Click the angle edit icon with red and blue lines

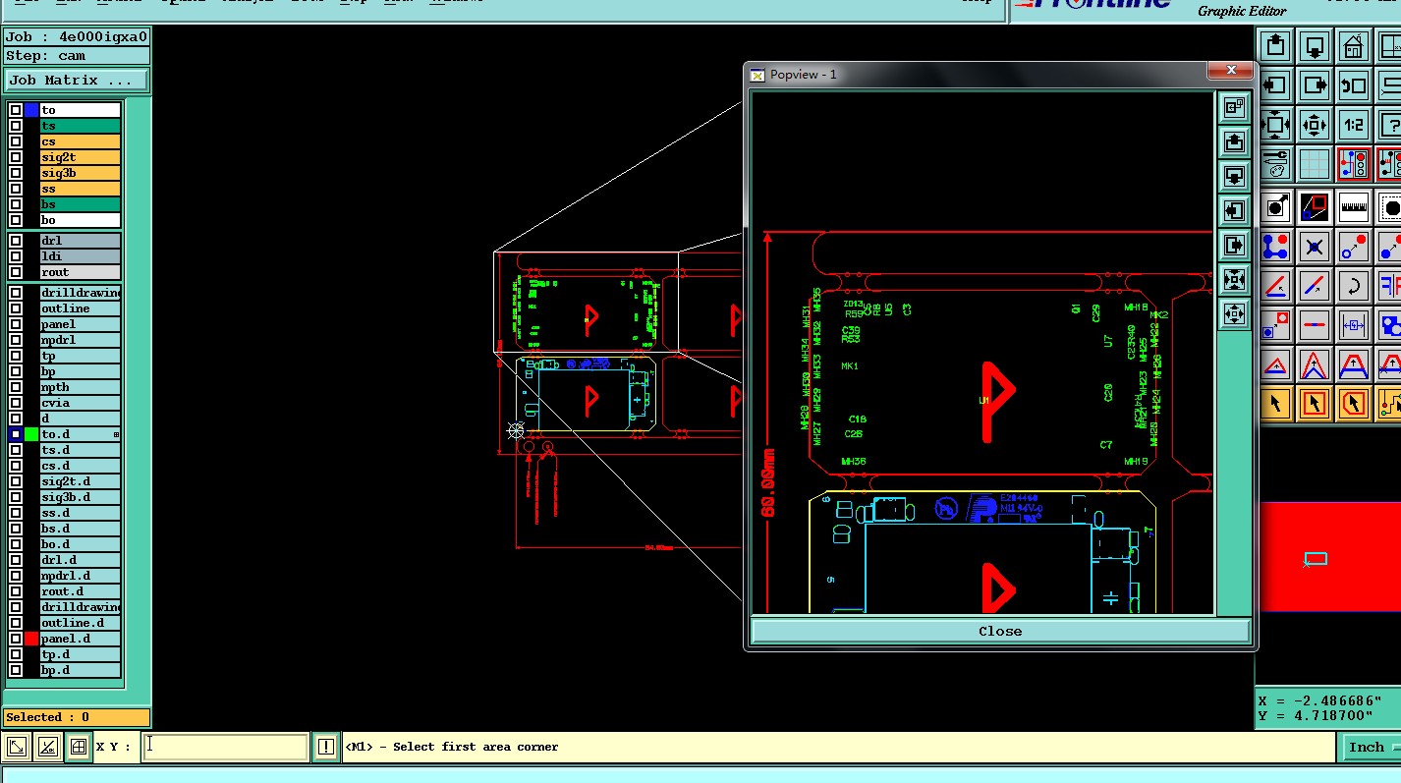(1275, 286)
